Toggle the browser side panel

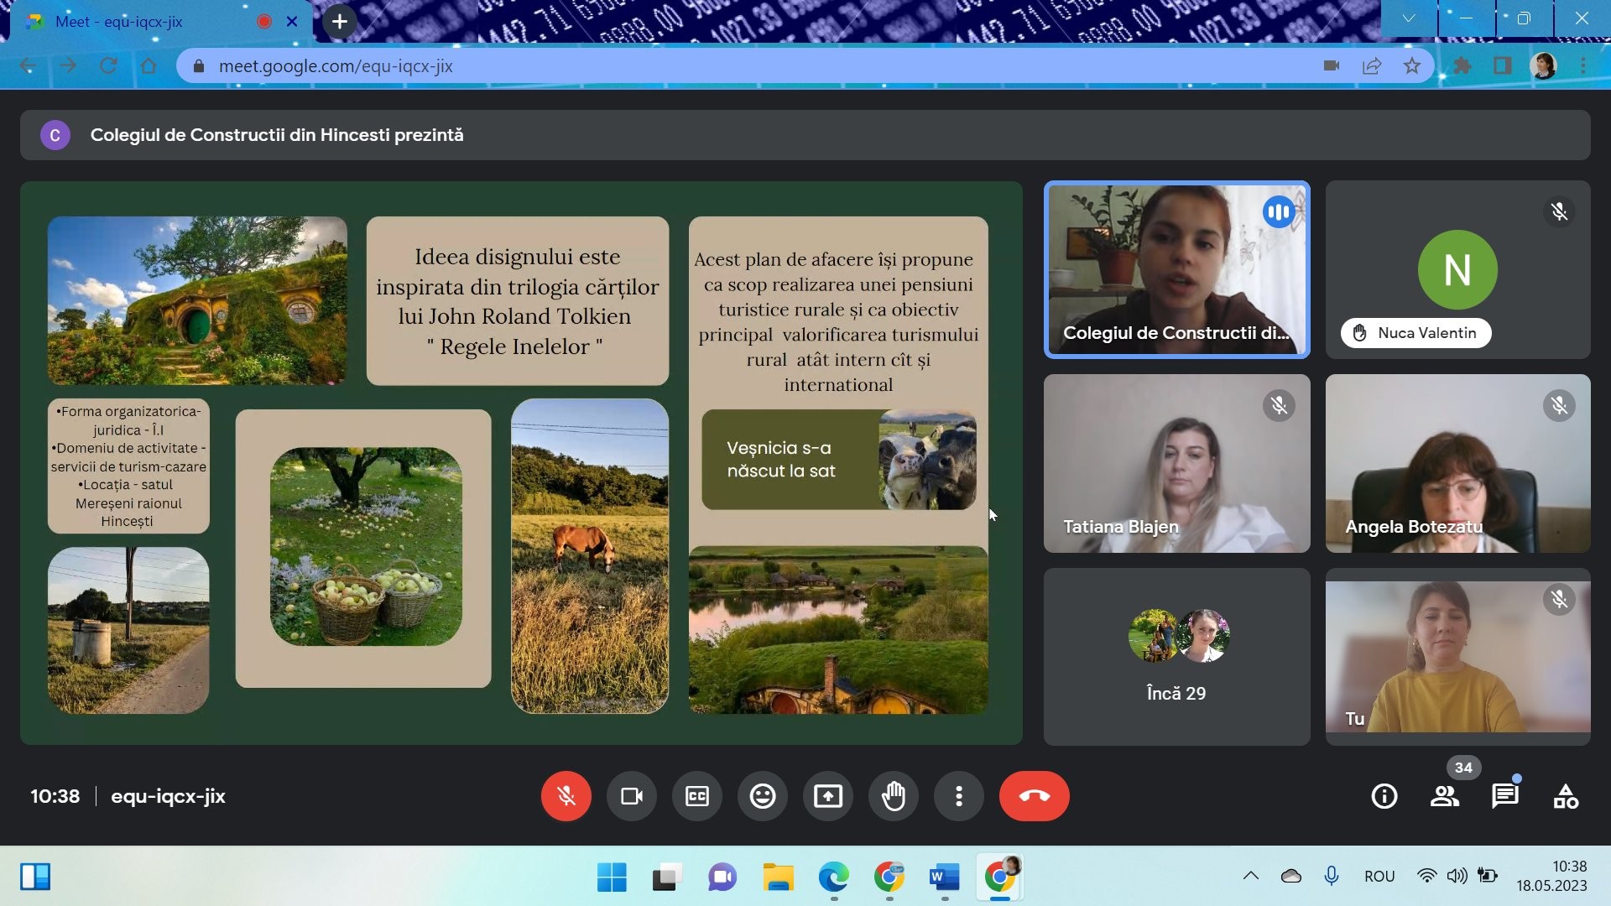click(1503, 66)
